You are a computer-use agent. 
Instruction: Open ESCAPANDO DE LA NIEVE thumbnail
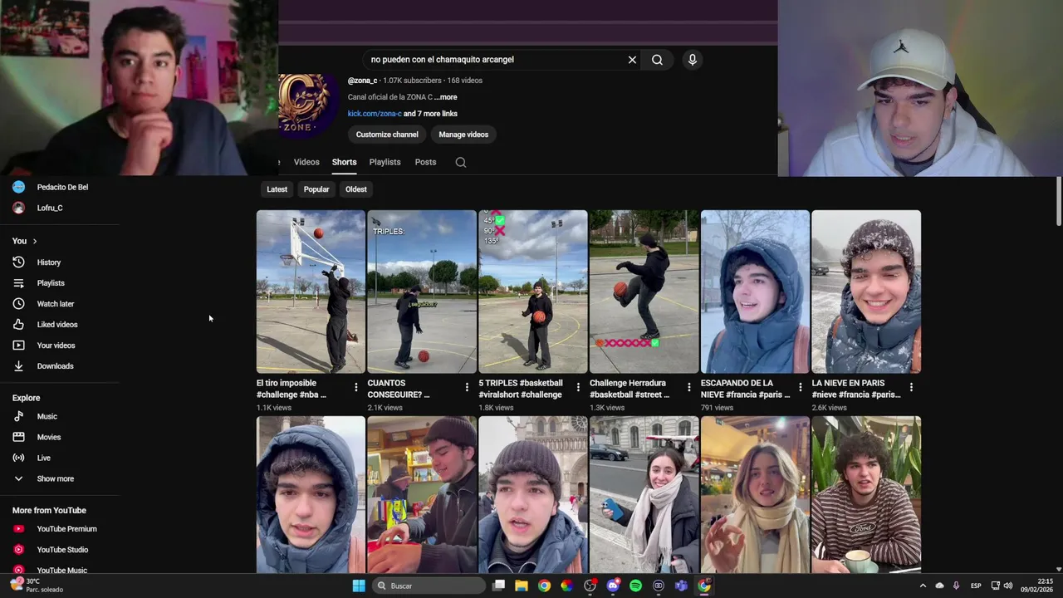click(755, 292)
